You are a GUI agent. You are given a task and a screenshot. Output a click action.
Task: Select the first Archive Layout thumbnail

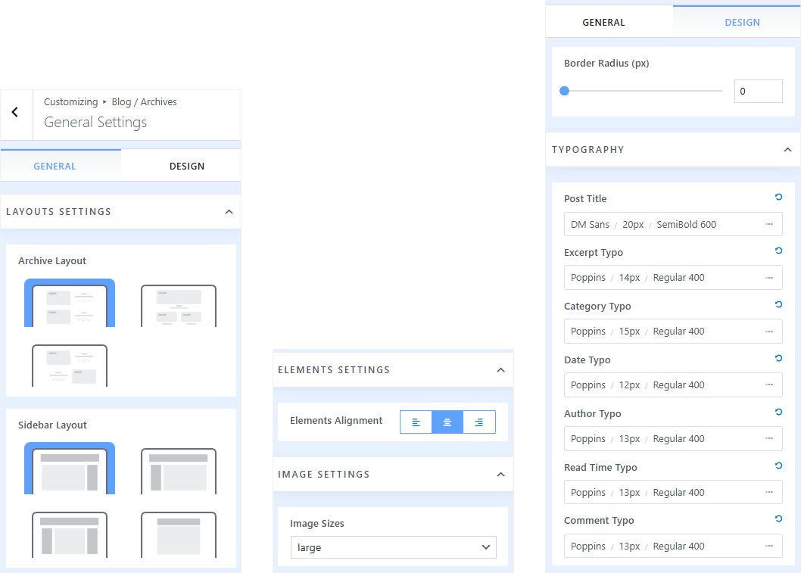coord(70,304)
